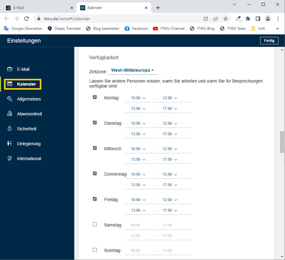The height and width of the screenshot is (260, 285).
Task: Open the Zeitzone West-/Mitteleuropa dropdown
Action: 133,70
